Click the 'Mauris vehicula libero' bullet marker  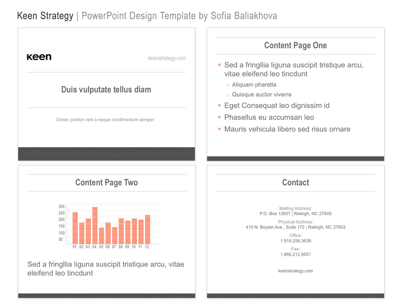219,129
